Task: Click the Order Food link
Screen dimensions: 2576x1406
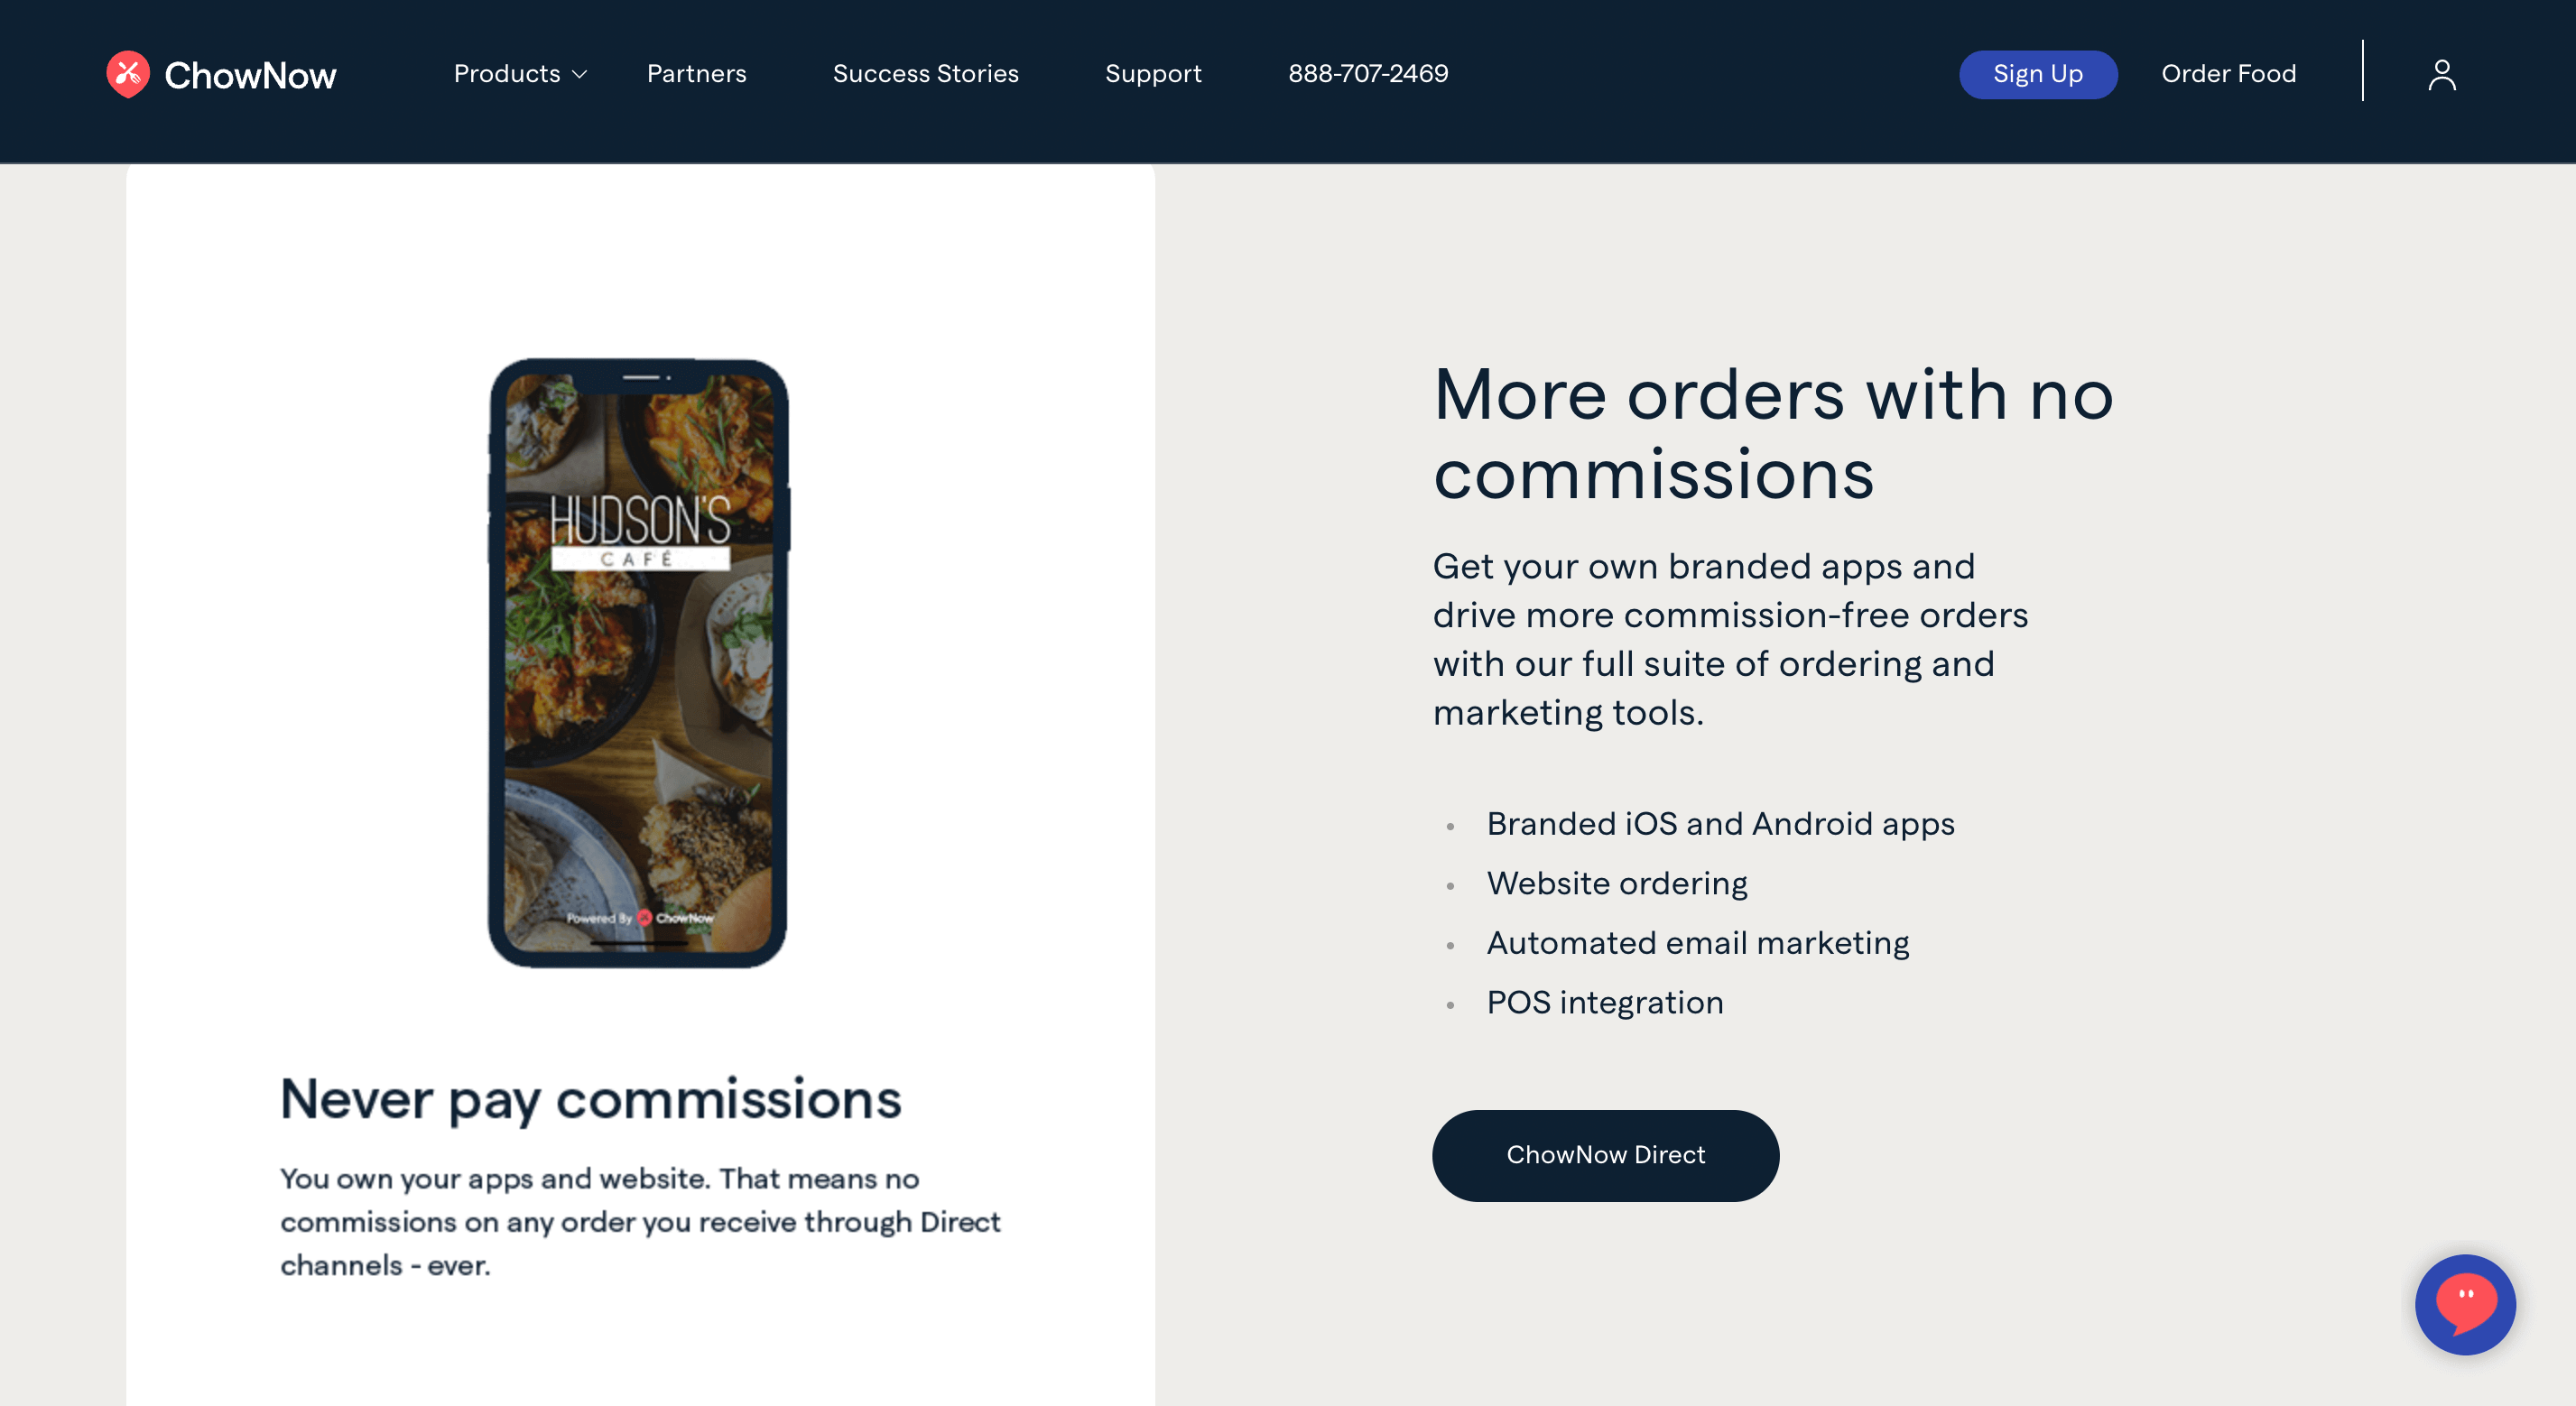Action: (x=2229, y=75)
